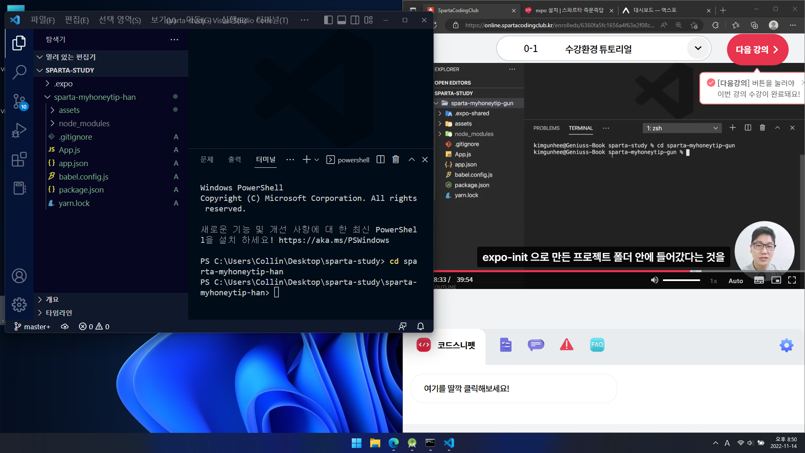805x453 pixels.
Task: Create a new terminal with plus icon
Action: point(306,159)
